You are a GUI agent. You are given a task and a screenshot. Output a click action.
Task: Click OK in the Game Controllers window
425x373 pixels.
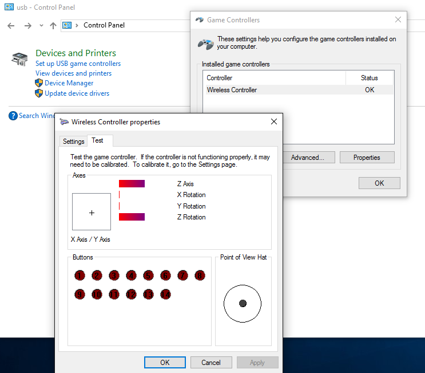(379, 183)
